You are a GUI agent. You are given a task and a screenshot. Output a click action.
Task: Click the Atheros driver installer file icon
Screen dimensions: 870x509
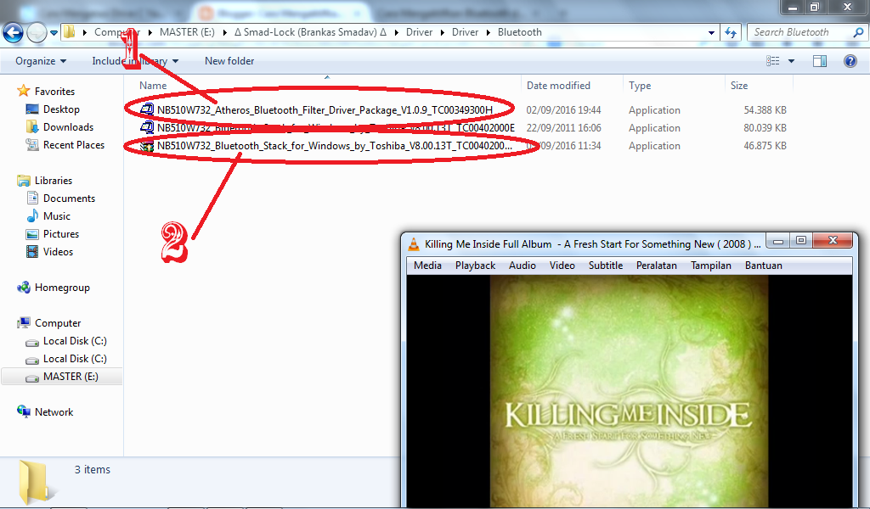click(x=146, y=109)
